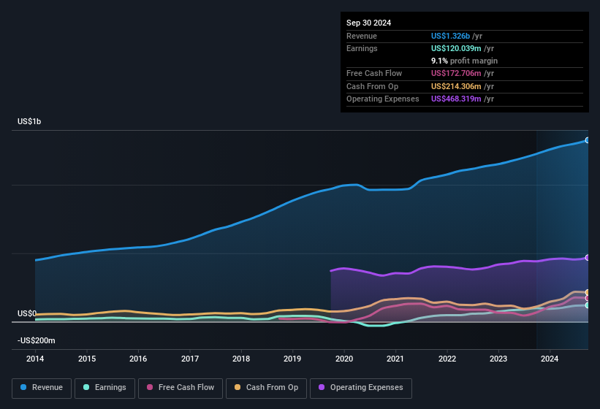Click the 2014 x-axis label
The image size is (600, 409).
click(35, 359)
